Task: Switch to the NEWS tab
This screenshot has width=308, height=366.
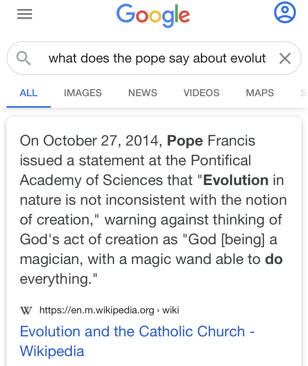Action: tap(143, 93)
